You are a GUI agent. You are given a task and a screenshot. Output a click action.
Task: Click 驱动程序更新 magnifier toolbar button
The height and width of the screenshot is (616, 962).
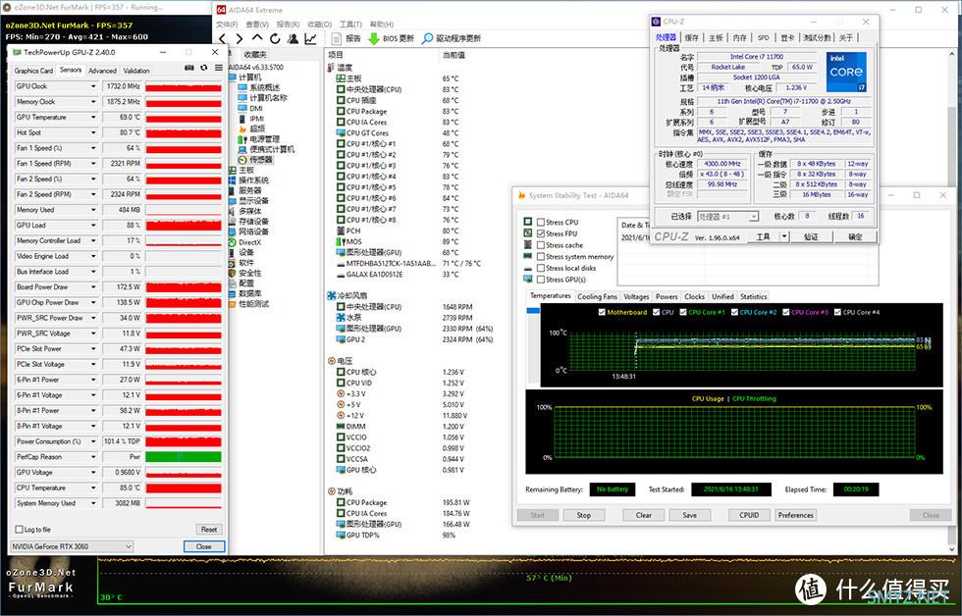[451, 38]
